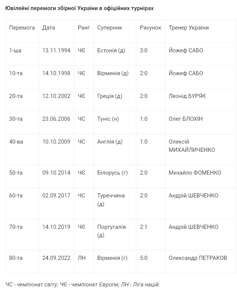
Task: Click the "Перемога" column header
Action: coord(22,28)
